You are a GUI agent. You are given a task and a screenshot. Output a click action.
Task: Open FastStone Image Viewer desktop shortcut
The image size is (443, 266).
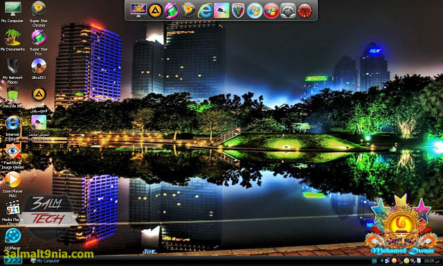[12, 157]
